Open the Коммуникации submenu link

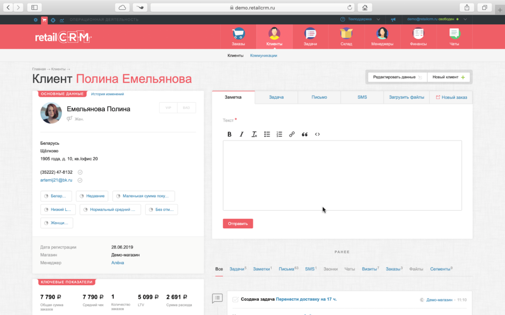pyautogui.click(x=264, y=56)
